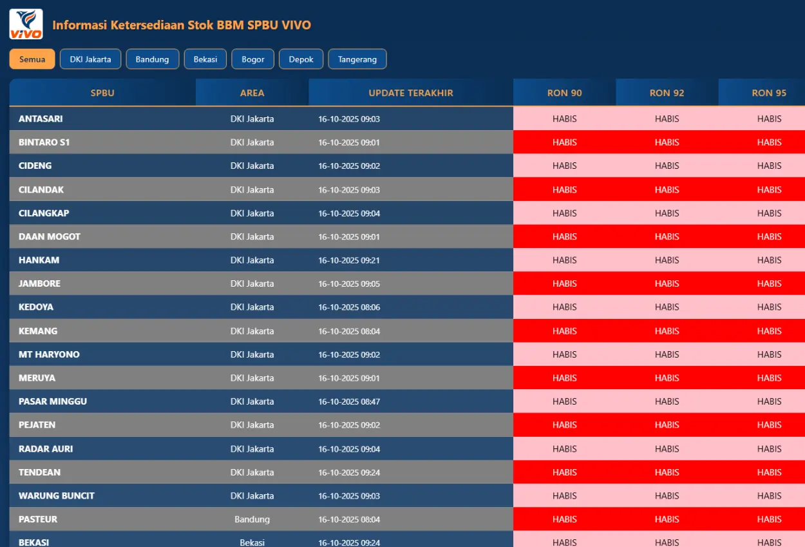Click the Bandung area cell for PASTEUR

252,519
